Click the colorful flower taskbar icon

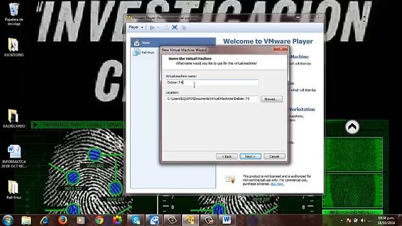coord(117,220)
